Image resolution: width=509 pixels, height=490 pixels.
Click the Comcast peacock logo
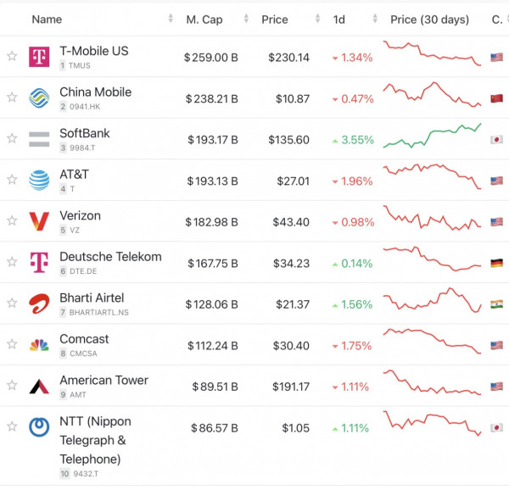pyautogui.click(x=39, y=344)
